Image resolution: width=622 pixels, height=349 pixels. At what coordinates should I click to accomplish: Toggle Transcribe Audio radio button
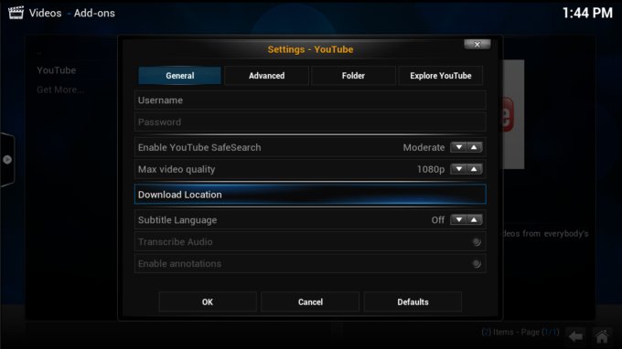click(x=477, y=241)
